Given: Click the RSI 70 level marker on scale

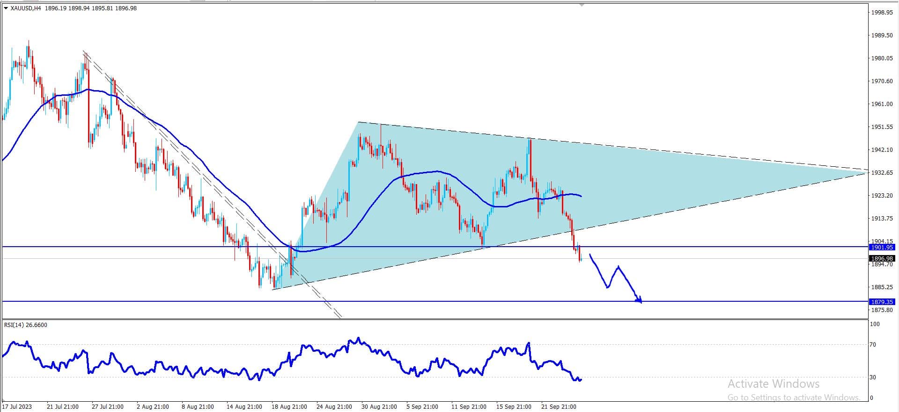Looking at the screenshot, I should click(x=874, y=345).
